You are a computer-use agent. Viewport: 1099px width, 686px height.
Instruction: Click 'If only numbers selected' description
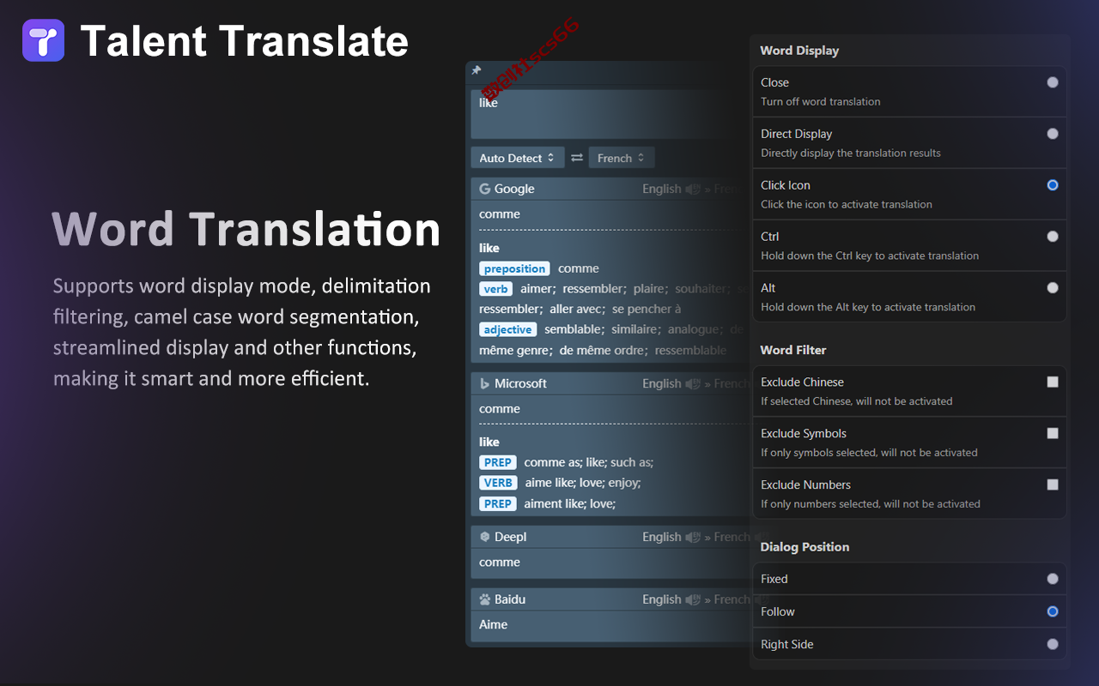point(871,504)
